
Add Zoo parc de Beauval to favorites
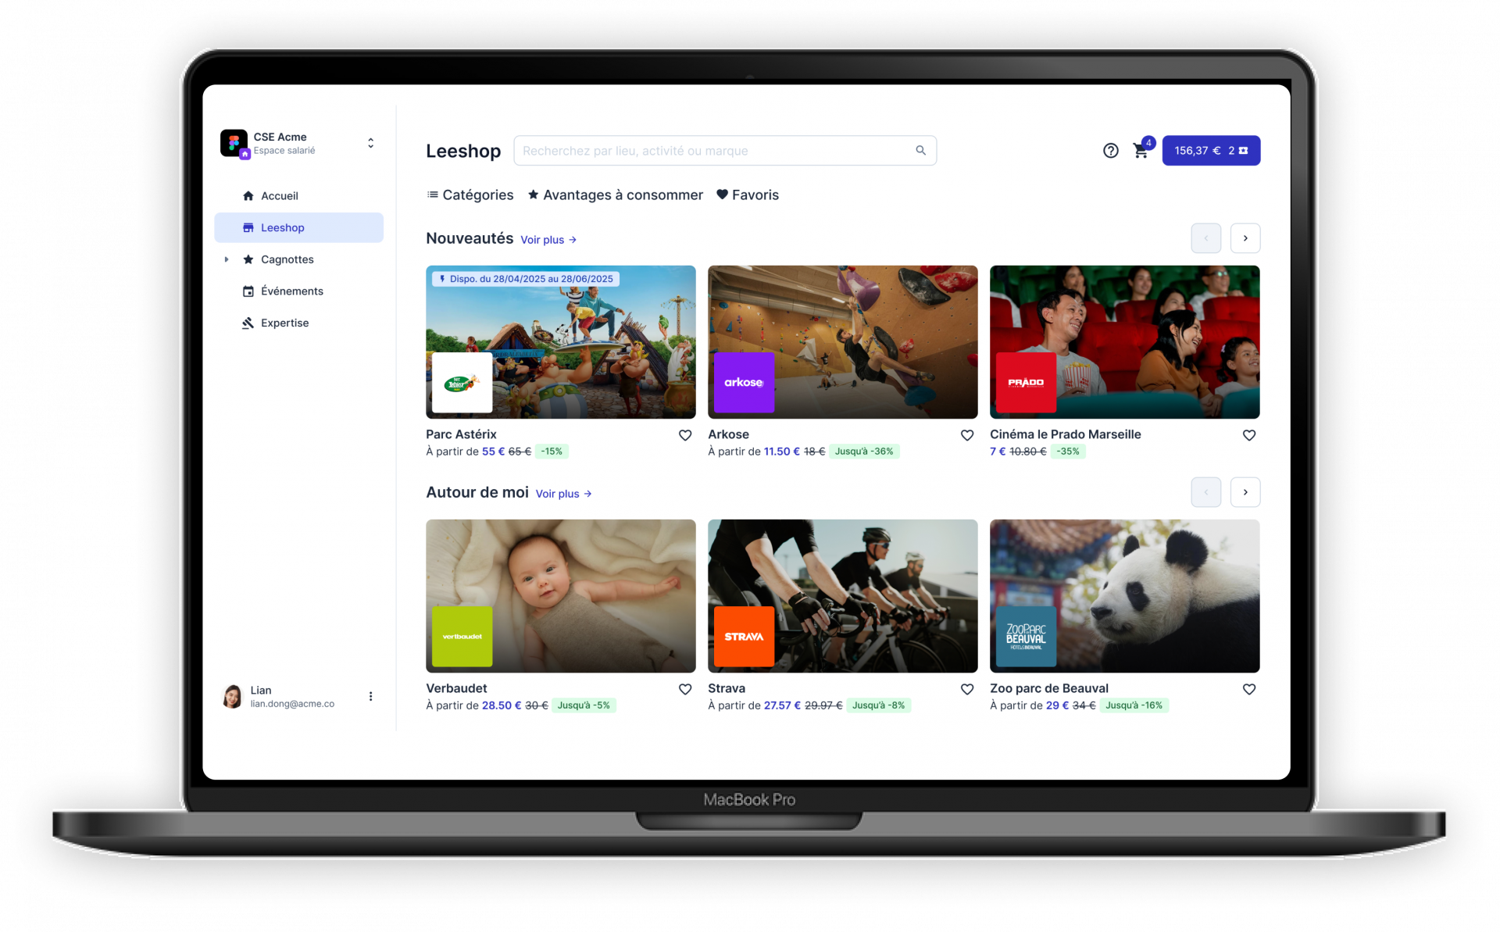(1249, 689)
